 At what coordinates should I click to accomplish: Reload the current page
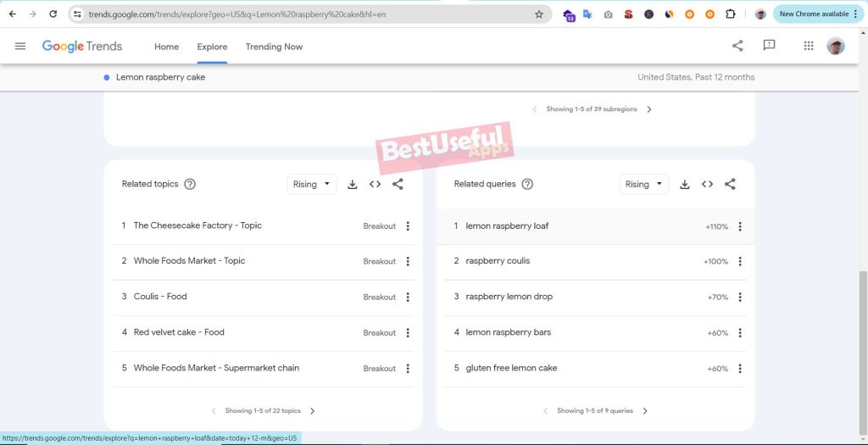click(53, 14)
